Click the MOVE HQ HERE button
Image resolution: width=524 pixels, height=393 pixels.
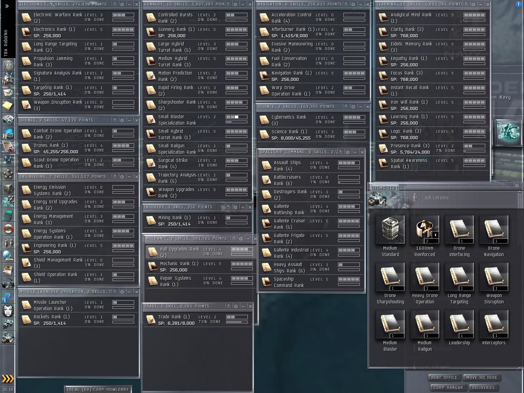pyautogui.click(x=482, y=378)
